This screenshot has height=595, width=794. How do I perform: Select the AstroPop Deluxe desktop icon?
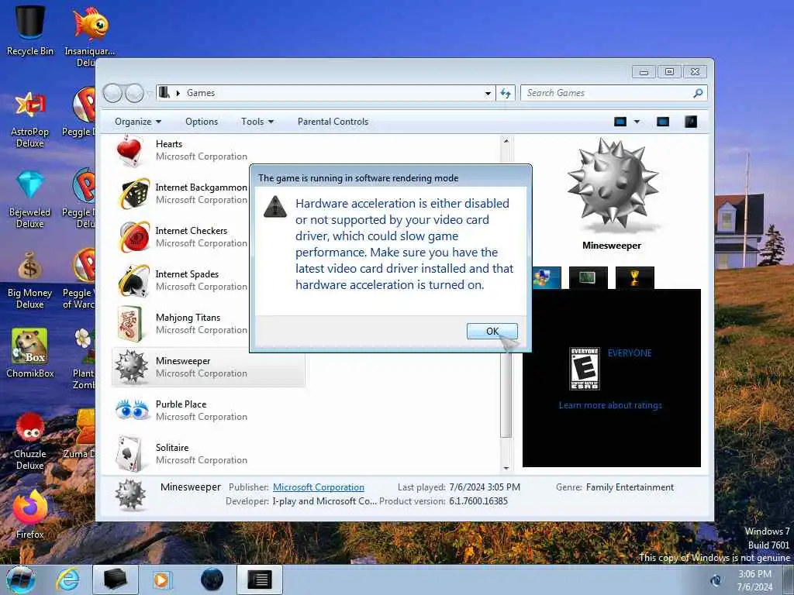tap(30, 120)
